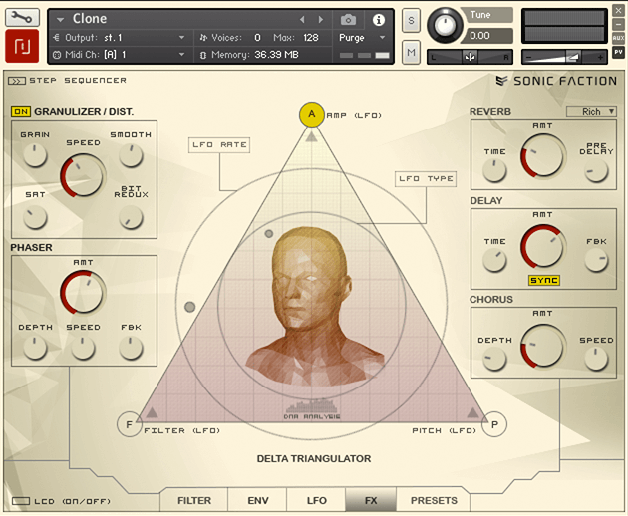
Task: Click the DNA Analysis icon
Action: (312, 409)
